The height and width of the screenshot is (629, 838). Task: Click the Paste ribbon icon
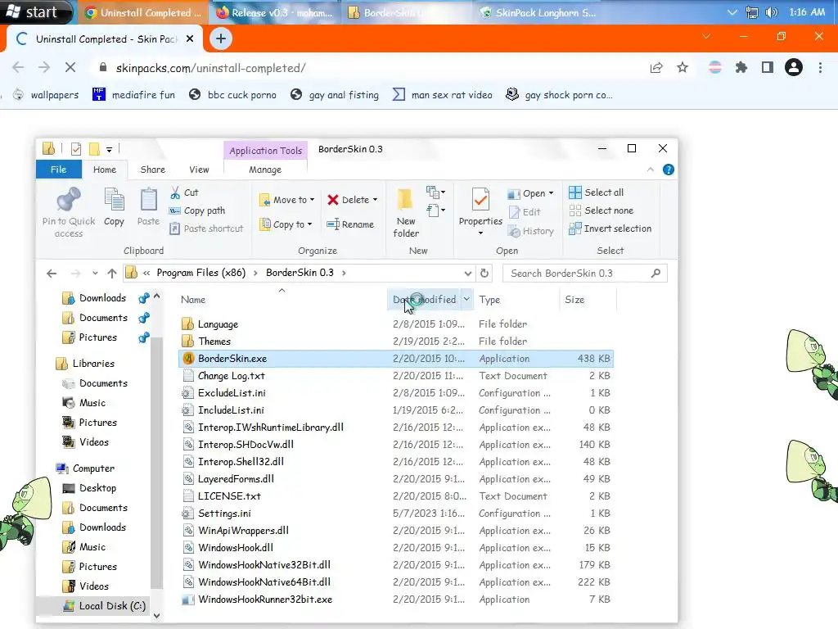click(148, 207)
